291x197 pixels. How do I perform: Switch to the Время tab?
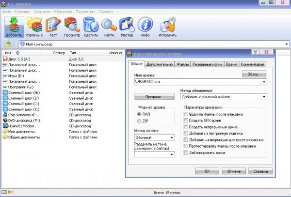point(231,64)
